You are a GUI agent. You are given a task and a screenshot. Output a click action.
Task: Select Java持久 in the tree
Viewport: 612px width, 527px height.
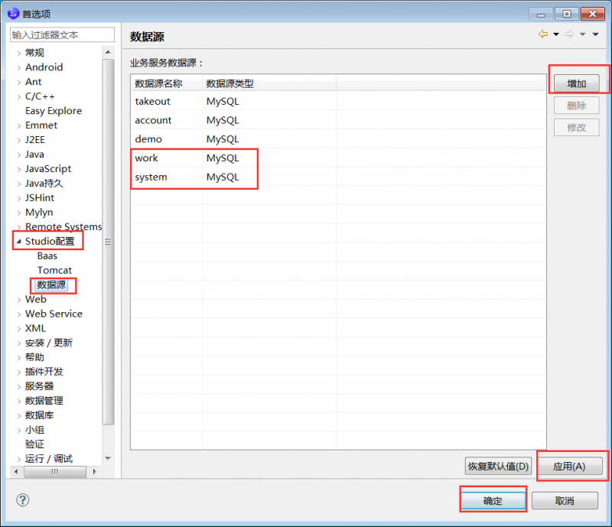44,183
